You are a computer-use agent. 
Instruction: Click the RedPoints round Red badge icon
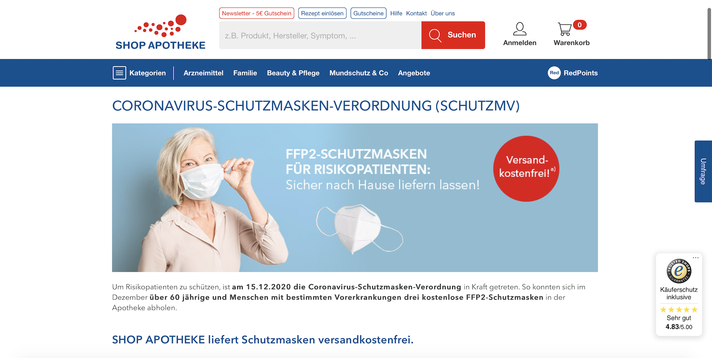pyautogui.click(x=554, y=73)
